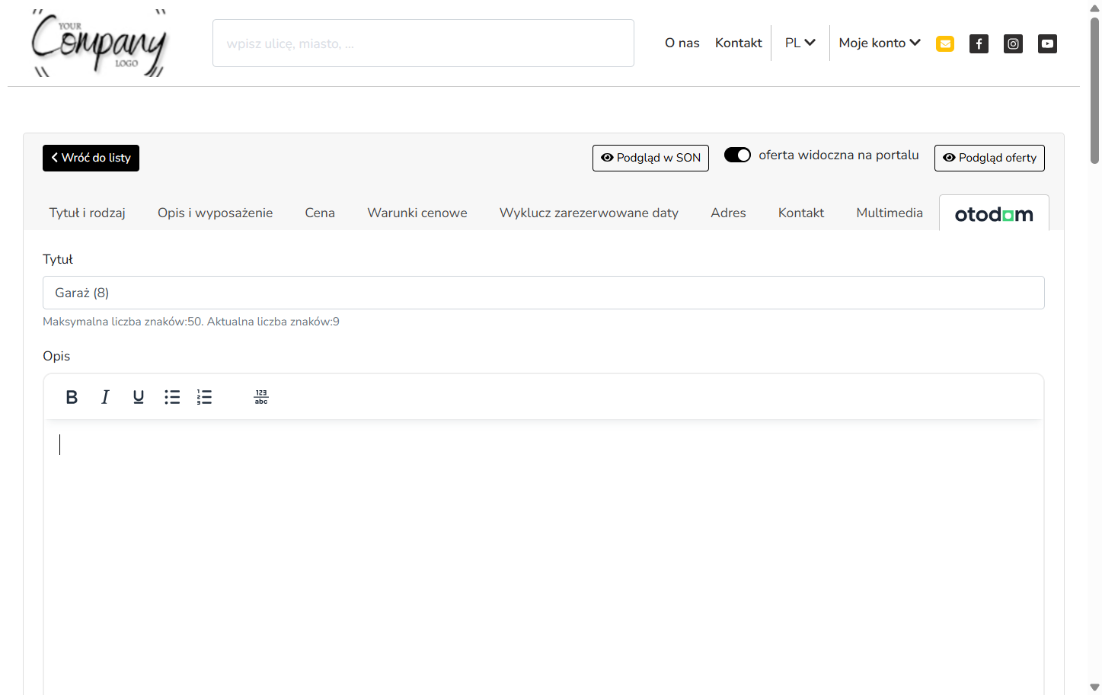Toggle bold formatting in editor
Image resolution: width=1102 pixels, height=695 pixels.
click(x=72, y=397)
